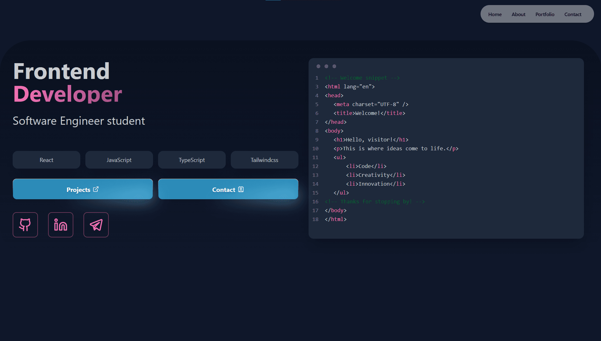This screenshot has height=341, width=601.
Task: Click the first dot in code window header
Action: pos(318,66)
